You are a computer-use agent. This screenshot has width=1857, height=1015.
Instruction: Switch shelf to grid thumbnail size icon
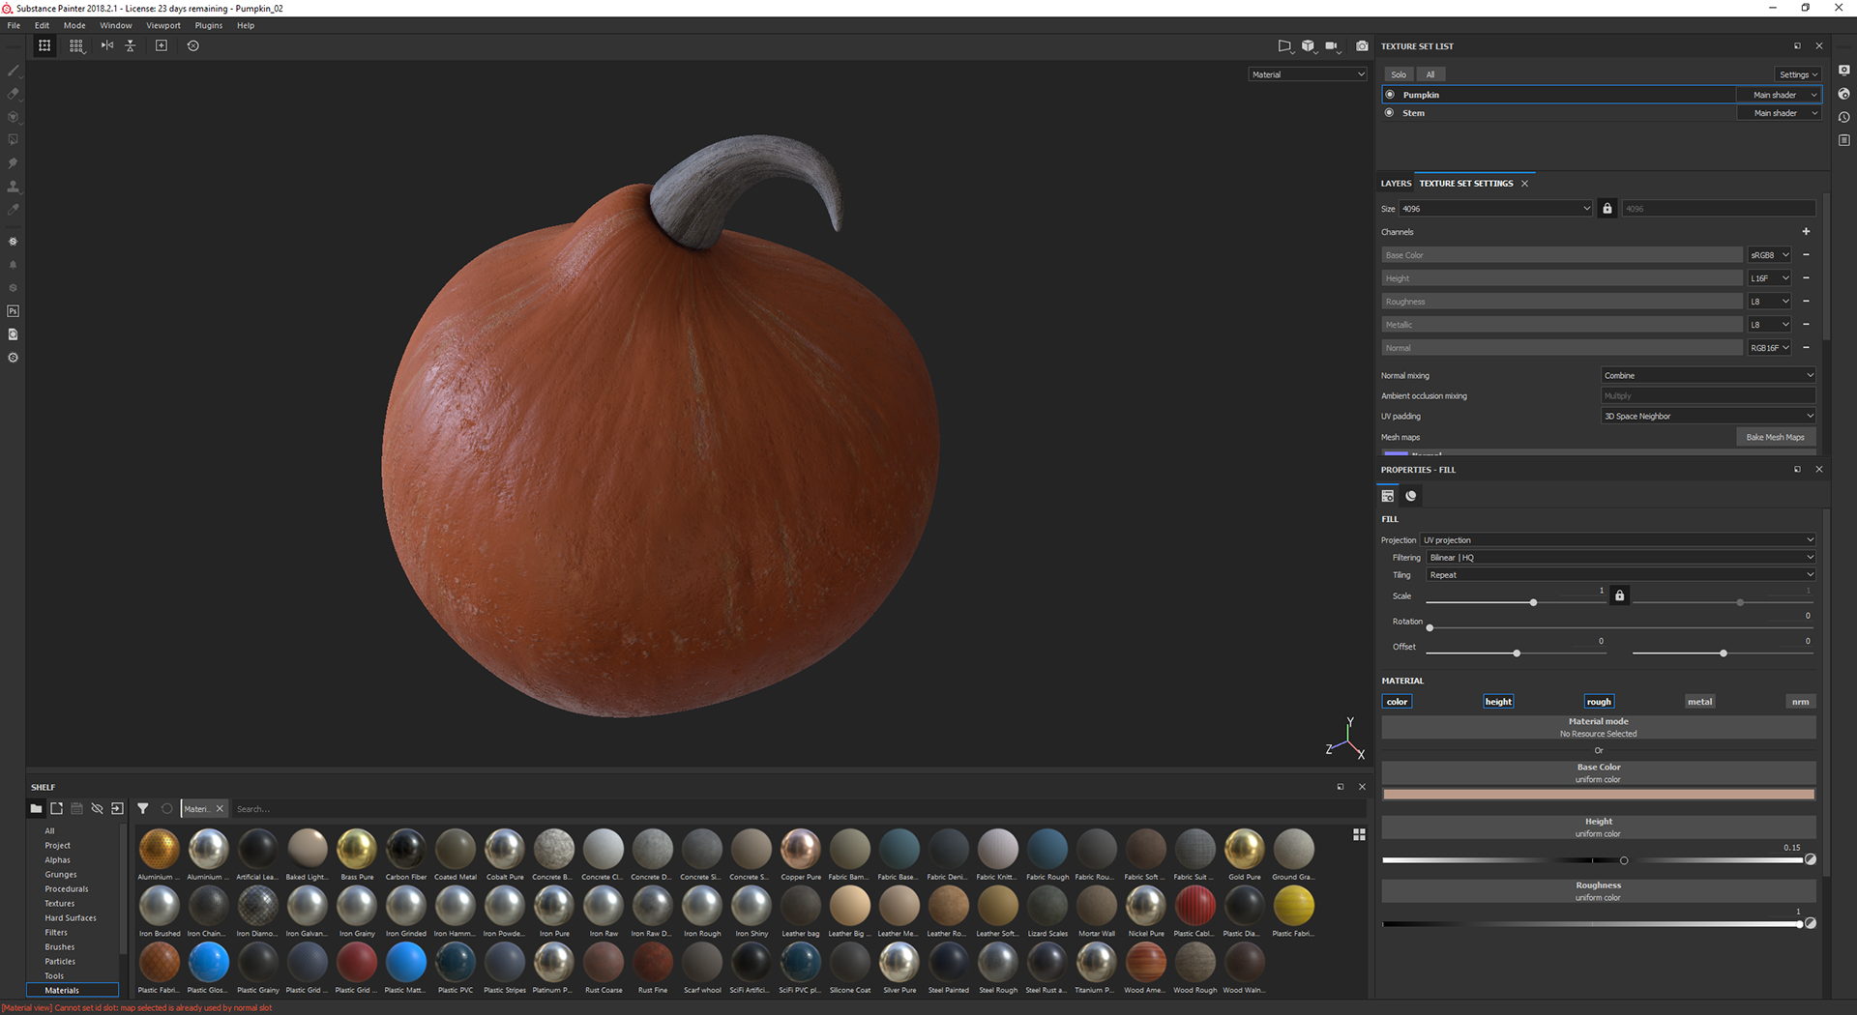point(1359,834)
